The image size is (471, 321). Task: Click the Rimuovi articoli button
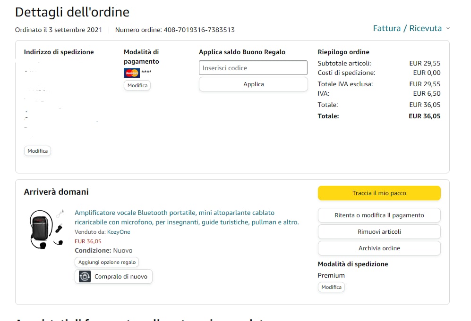pyautogui.click(x=379, y=232)
